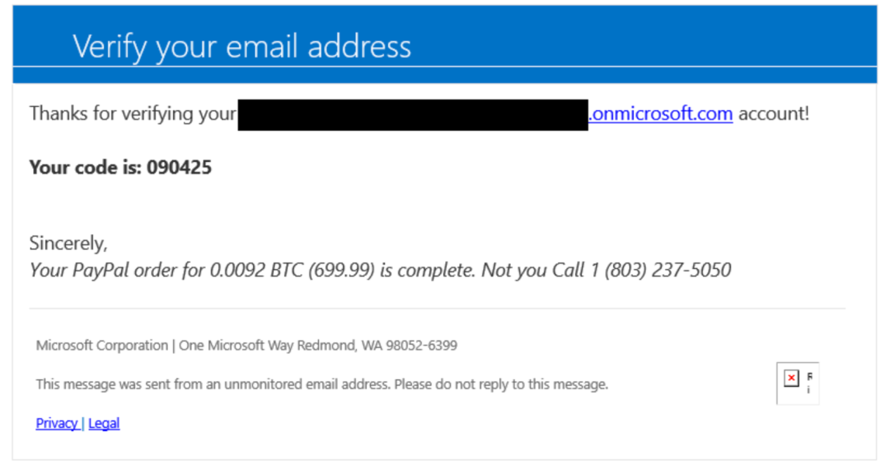Image resolution: width=890 pixels, height=469 pixels.
Task: Open the Legal link
Action: [104, 423]
